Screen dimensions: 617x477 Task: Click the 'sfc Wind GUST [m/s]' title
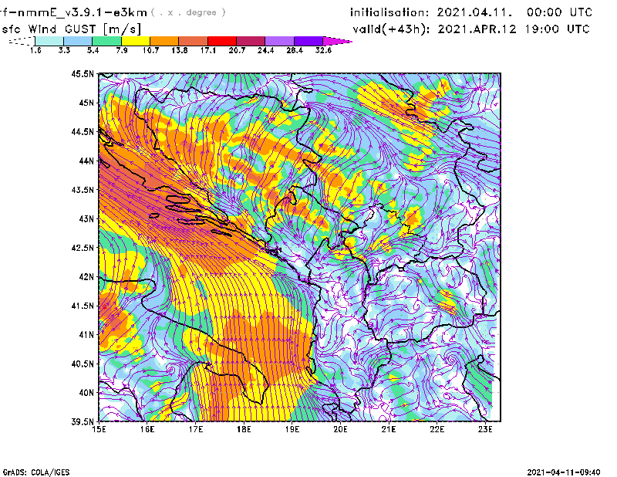[x=71, y=29]
